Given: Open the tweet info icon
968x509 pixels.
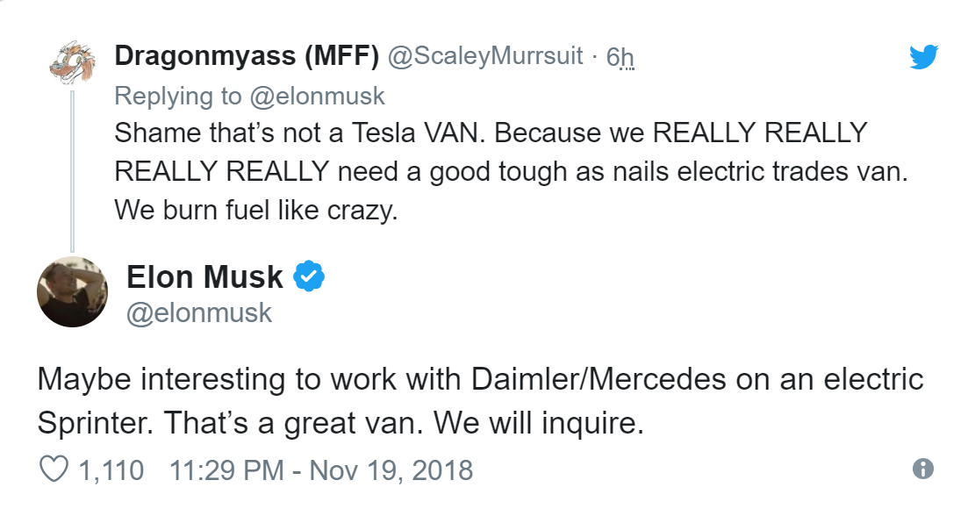Looking at the screenshot, I should pyautogui.click(x=923, y=469).
